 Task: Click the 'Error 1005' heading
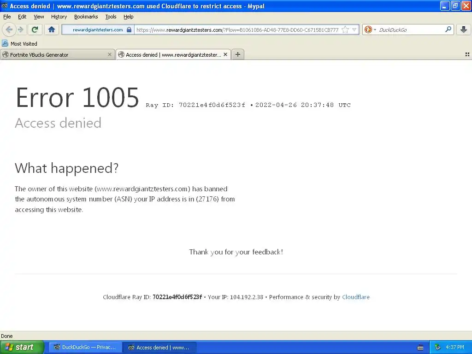(77, 97)
